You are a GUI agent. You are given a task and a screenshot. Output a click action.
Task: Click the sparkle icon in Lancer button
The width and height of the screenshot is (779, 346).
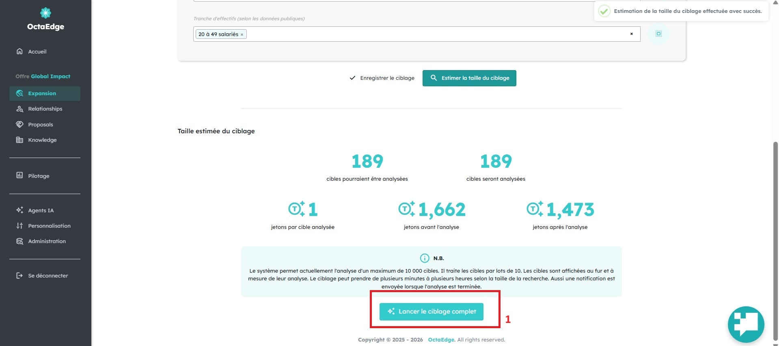tap(391, 311)
